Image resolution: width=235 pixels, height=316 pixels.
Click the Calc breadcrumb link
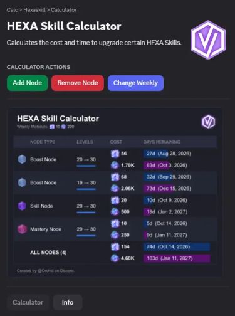[12, 10]
